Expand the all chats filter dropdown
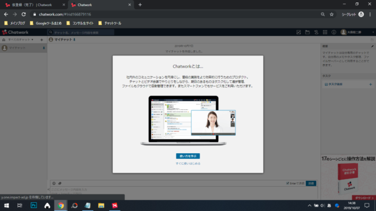This screenshot has width=376, height=211. click(x=20, y=39)
